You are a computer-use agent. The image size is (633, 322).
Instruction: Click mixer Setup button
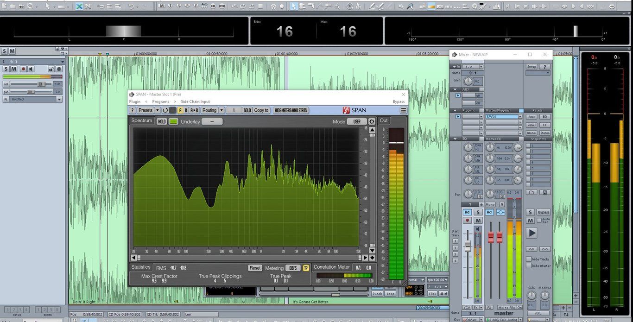tap(531, 67)
